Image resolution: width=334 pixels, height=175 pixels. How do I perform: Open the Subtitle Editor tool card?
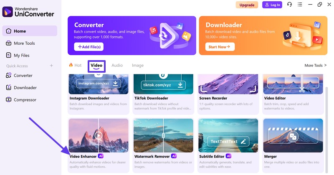coord(228,145)
